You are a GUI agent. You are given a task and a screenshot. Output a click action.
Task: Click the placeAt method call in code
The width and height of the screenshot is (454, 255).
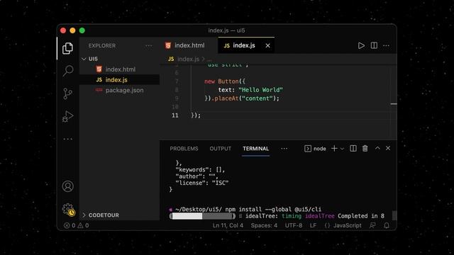[x=226, y=98]
